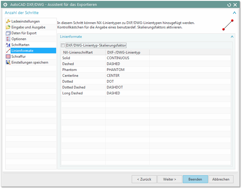Enable DXF/DWG-Linientyp-Skalierungsfaktor checkbox

pyautogui.click(x=63, y=46)
